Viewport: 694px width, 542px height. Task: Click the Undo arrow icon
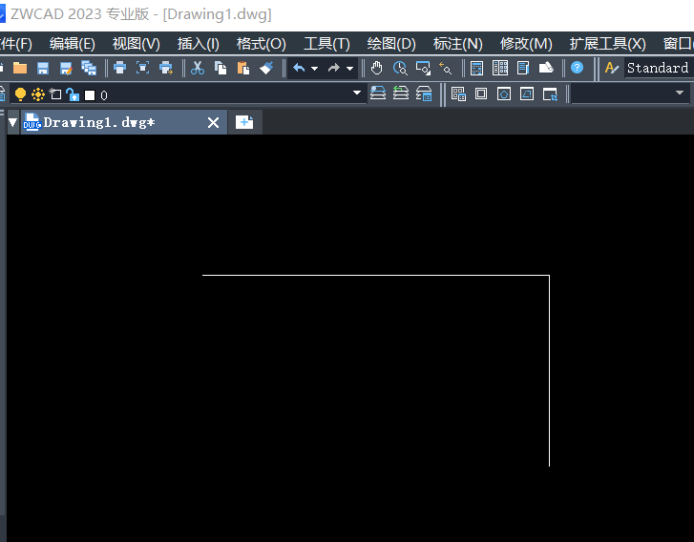(299, 68)
